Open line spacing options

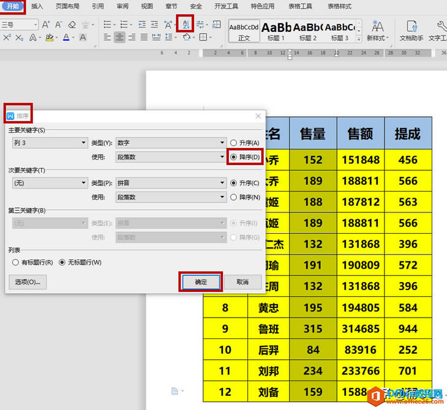click(x=169, y=37)
